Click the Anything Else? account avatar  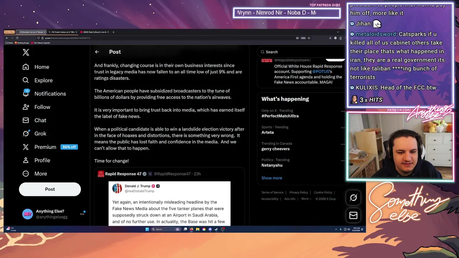pyautogui.click(x=28, y=214)
